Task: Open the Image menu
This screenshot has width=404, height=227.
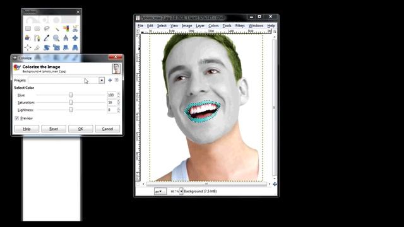Action: coord(187,26)
